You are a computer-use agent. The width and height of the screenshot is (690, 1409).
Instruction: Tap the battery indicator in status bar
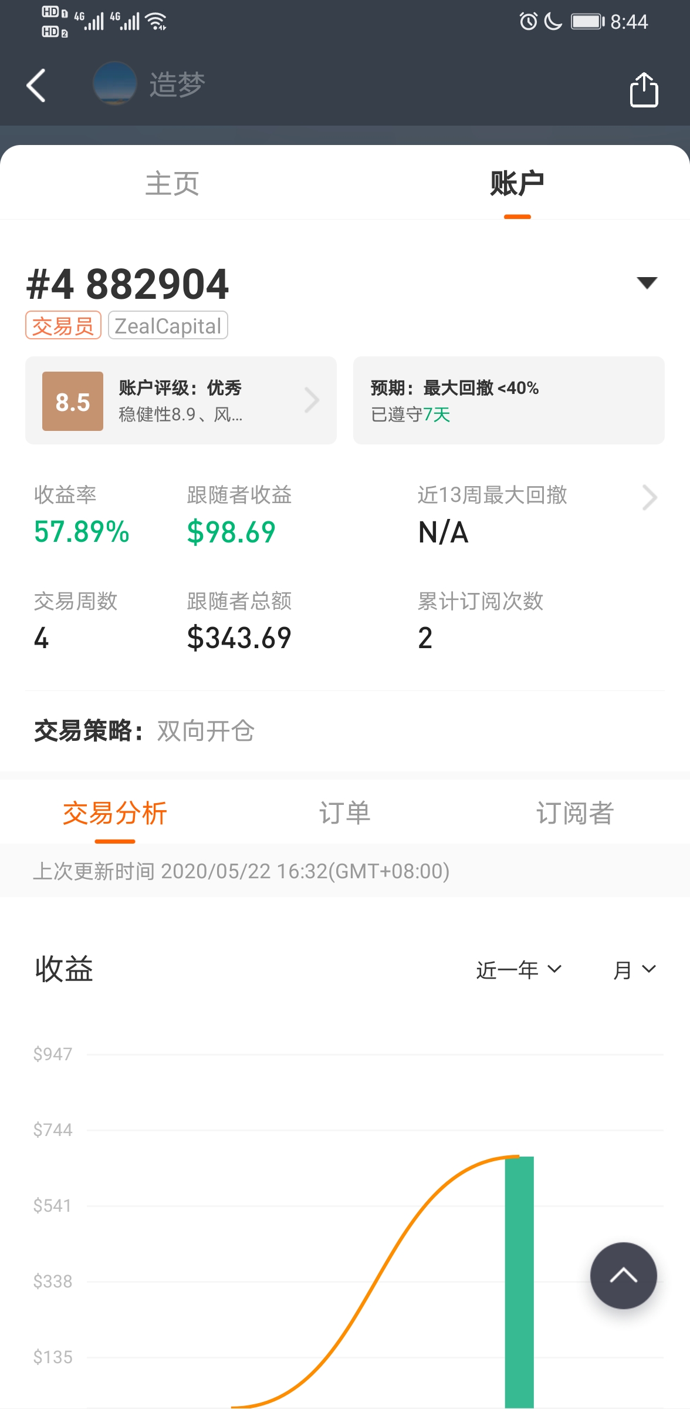click(x=588, y=22)
